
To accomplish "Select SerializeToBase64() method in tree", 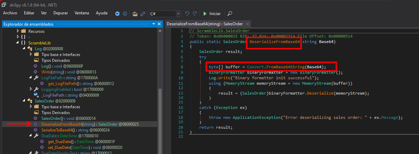I will [x=57, y=130].
